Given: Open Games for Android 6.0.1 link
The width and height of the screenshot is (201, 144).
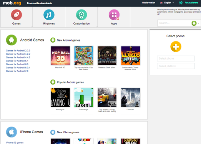Looking at the screenshot, I should [x=18, y=68].
